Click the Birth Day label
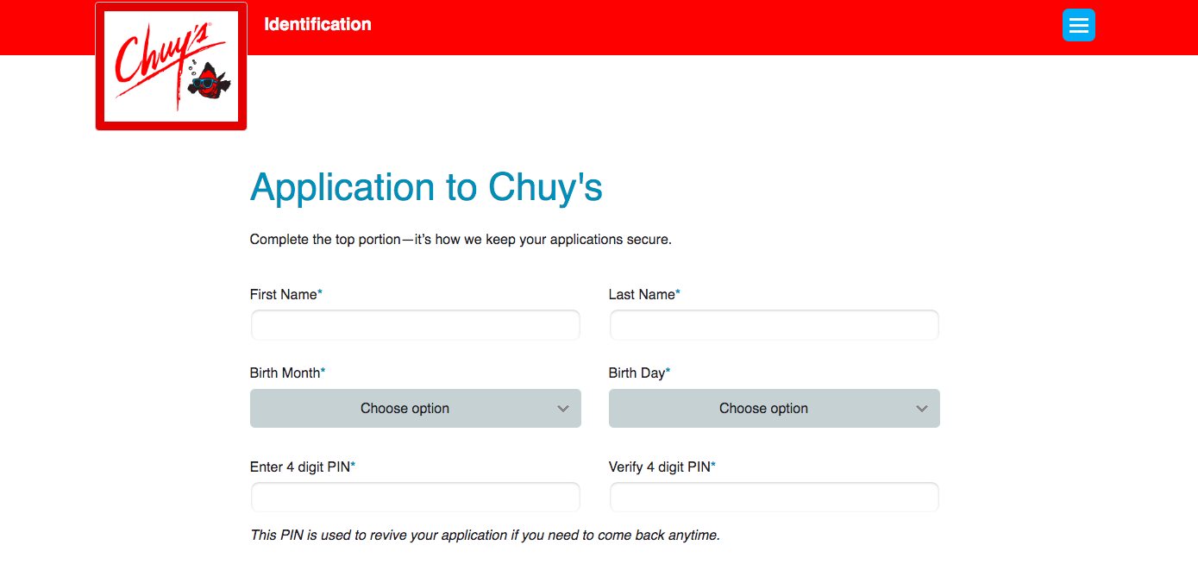This screenshot has width=1198, height=564. coord(637,373)
